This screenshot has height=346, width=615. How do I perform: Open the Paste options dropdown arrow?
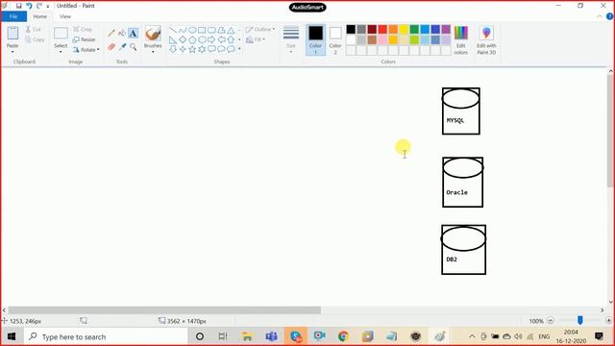12,52
